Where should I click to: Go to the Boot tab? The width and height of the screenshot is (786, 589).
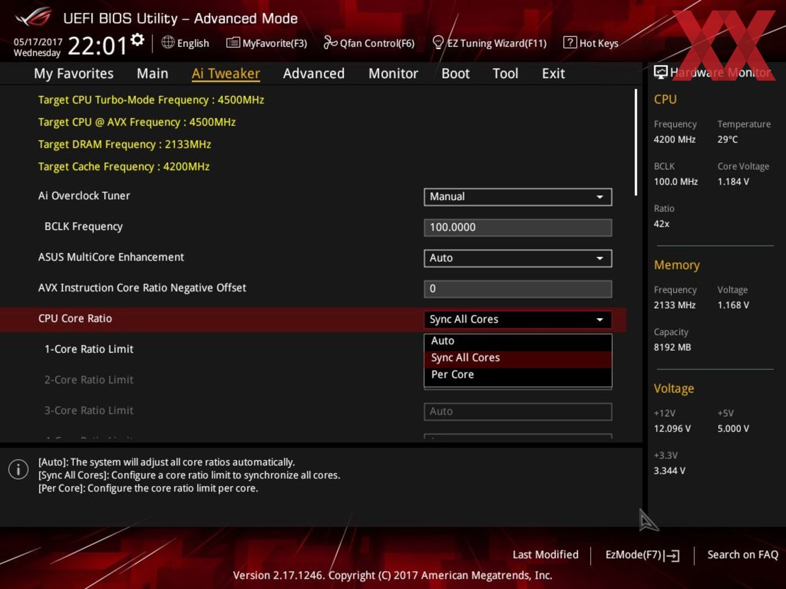[x=455, y=73]
